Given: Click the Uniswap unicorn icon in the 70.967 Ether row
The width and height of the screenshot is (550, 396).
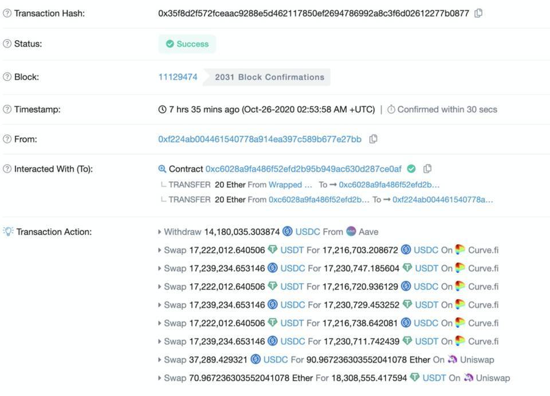Looking at the screenshot, I should pos(468,378).
